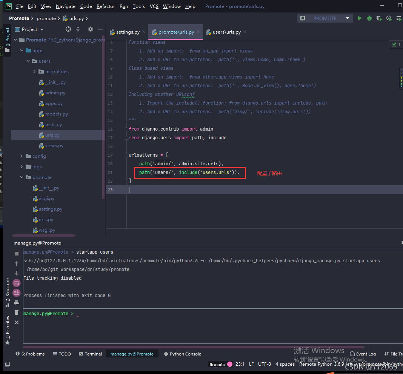Clear console with trash icon

point(17,312)
